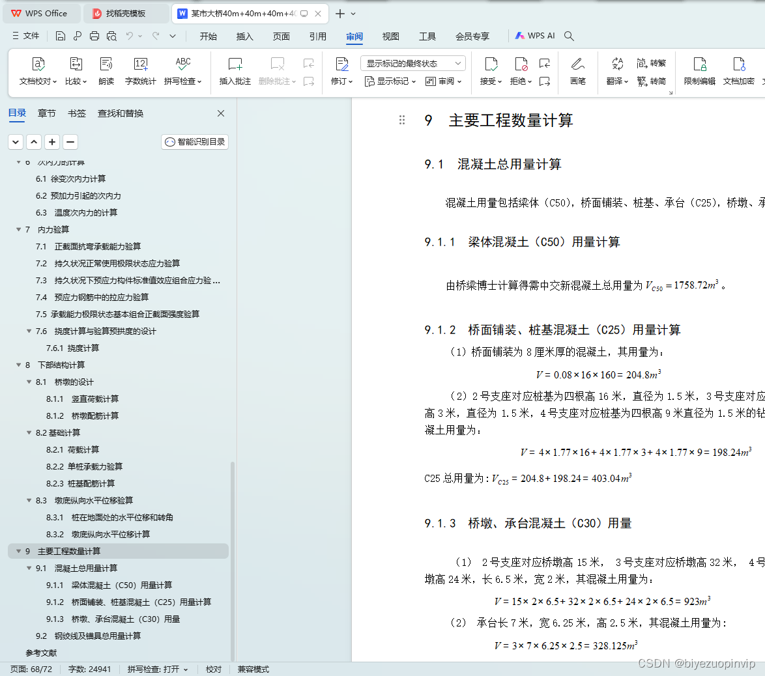Switch to 开始 ribbon tab
Screen dimensions: 765x676
coord(209,36)
